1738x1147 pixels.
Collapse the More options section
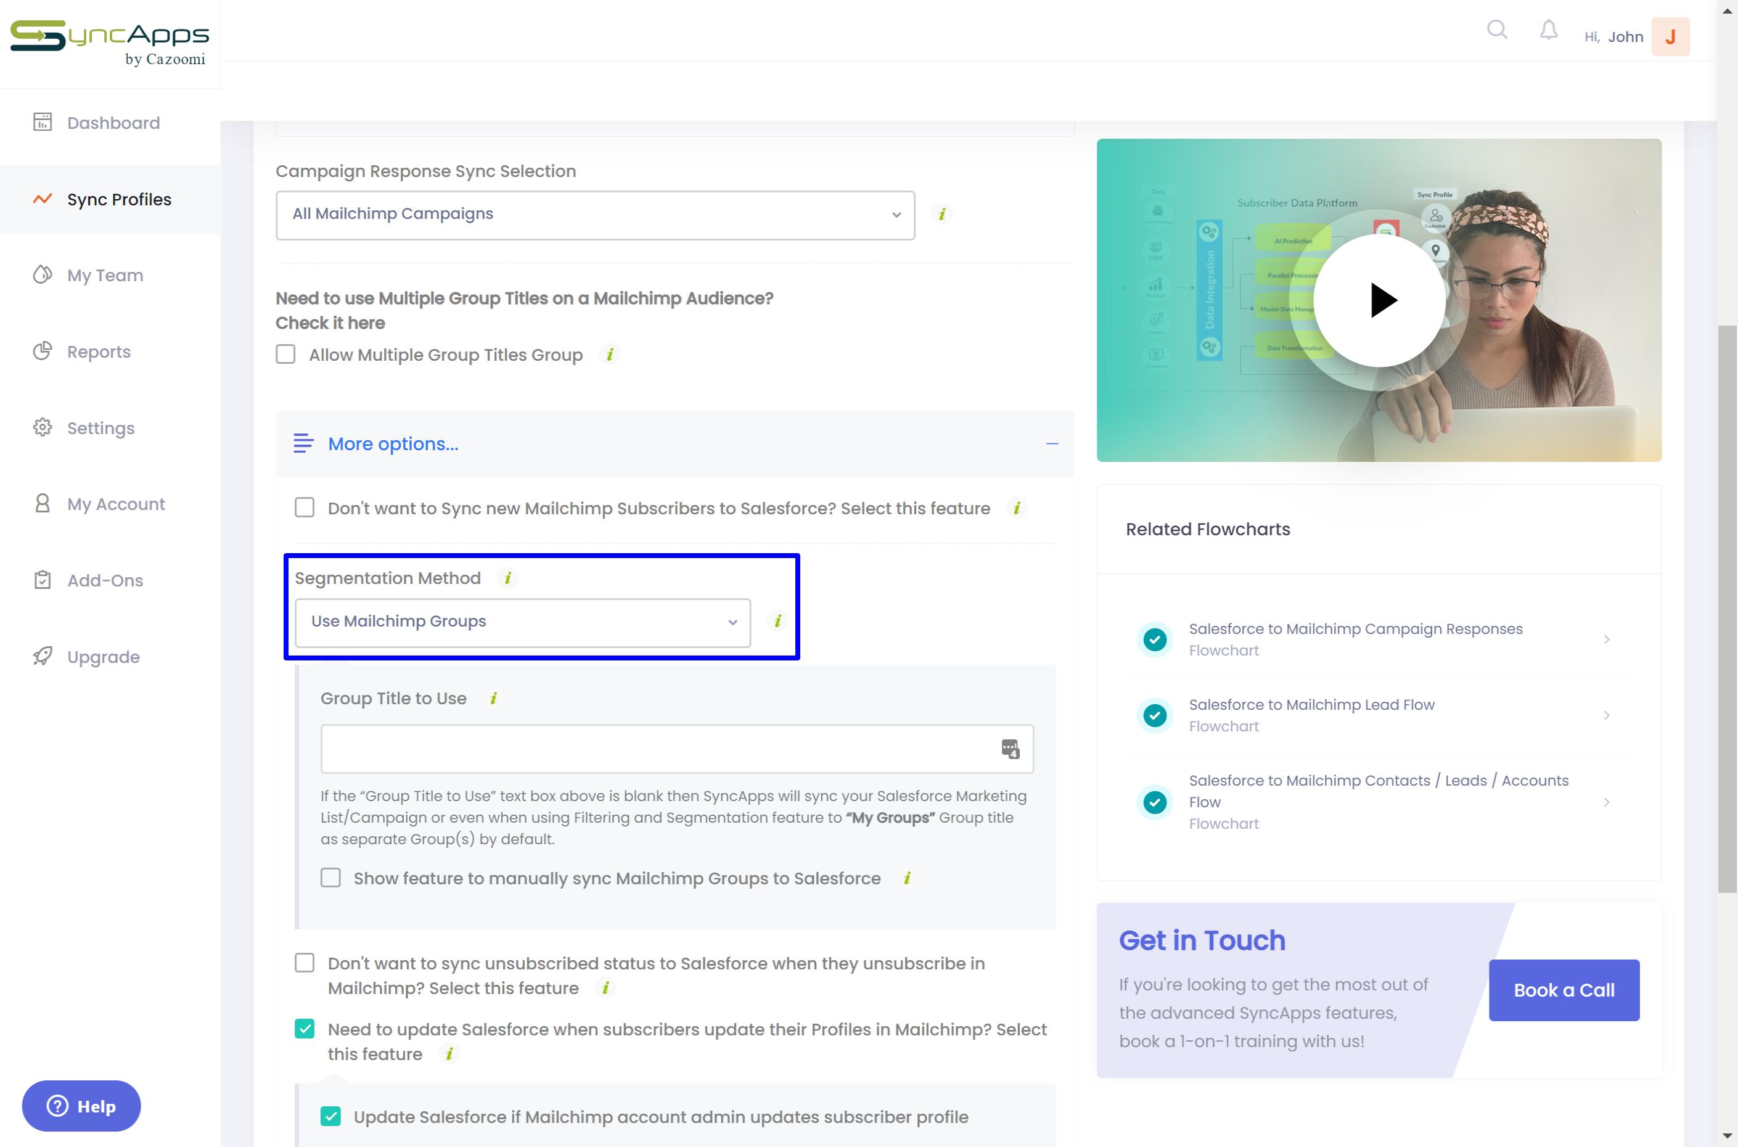[1051, 444]
